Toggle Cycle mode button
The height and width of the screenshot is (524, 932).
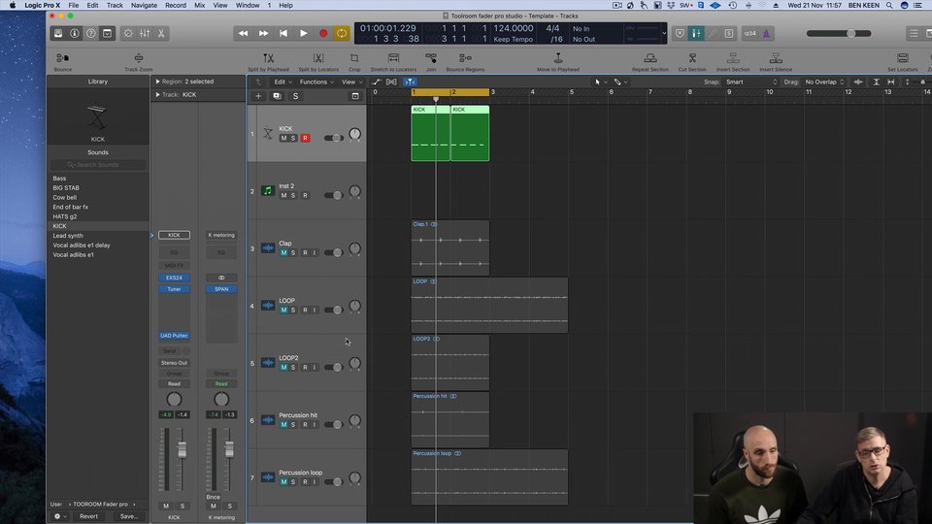(342, 33)
